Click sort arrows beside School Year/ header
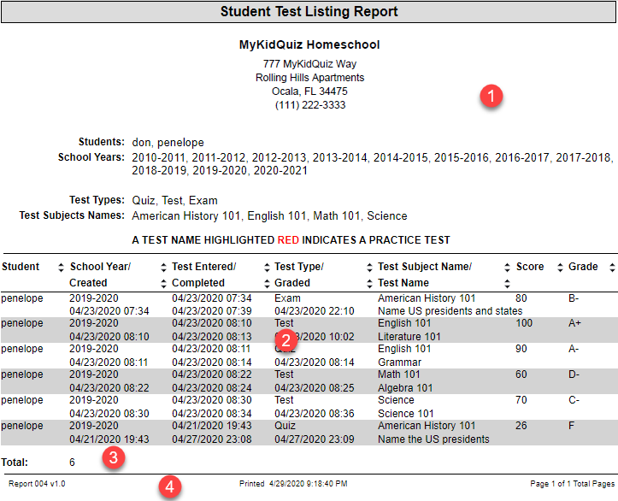618x501 pixels. click(163, 268)
